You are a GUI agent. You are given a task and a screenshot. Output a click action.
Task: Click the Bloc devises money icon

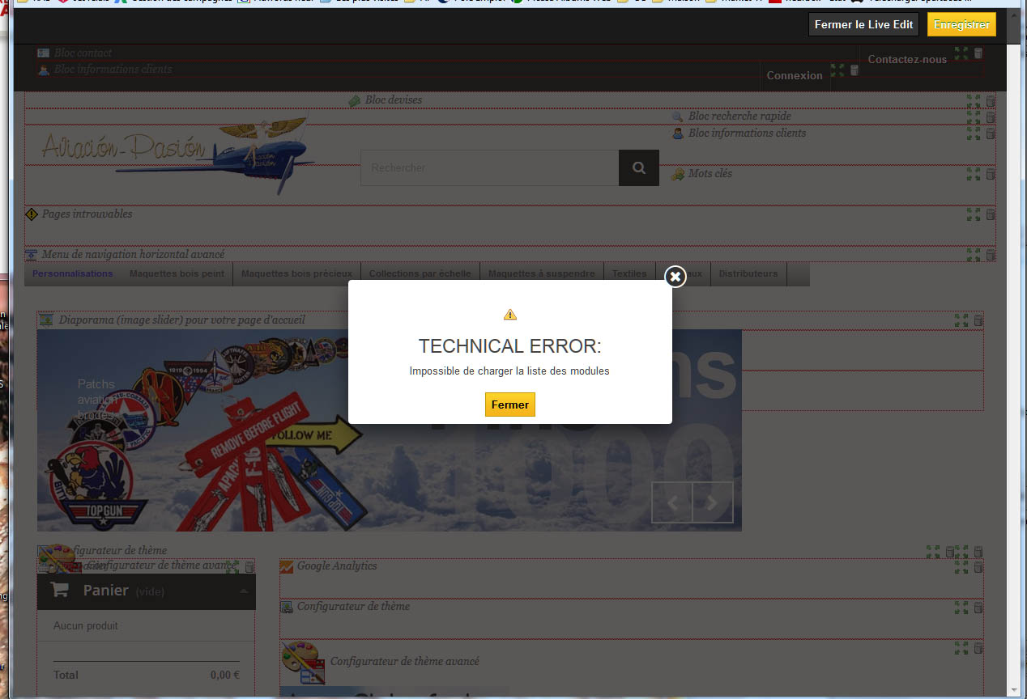click(355, 100)
